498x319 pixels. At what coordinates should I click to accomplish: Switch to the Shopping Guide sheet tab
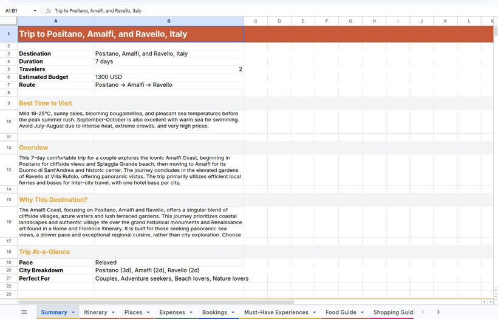click(393, 312)
